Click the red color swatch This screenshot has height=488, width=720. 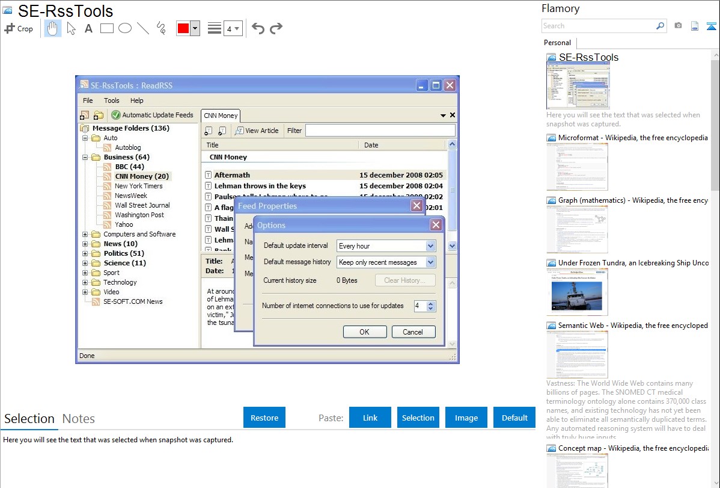(183, 28)
